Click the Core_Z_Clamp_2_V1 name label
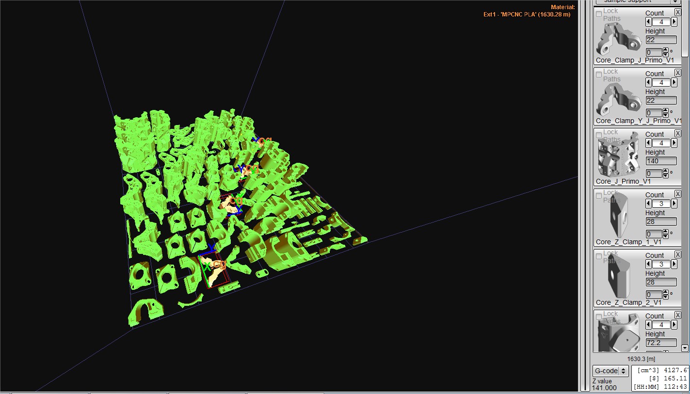This screenshot has height=394, width=690. click(x=628, y=302)
